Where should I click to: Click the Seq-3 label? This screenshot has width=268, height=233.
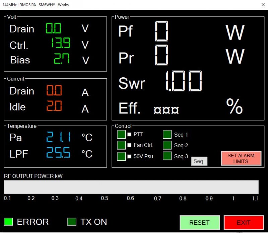pos(181,156)
